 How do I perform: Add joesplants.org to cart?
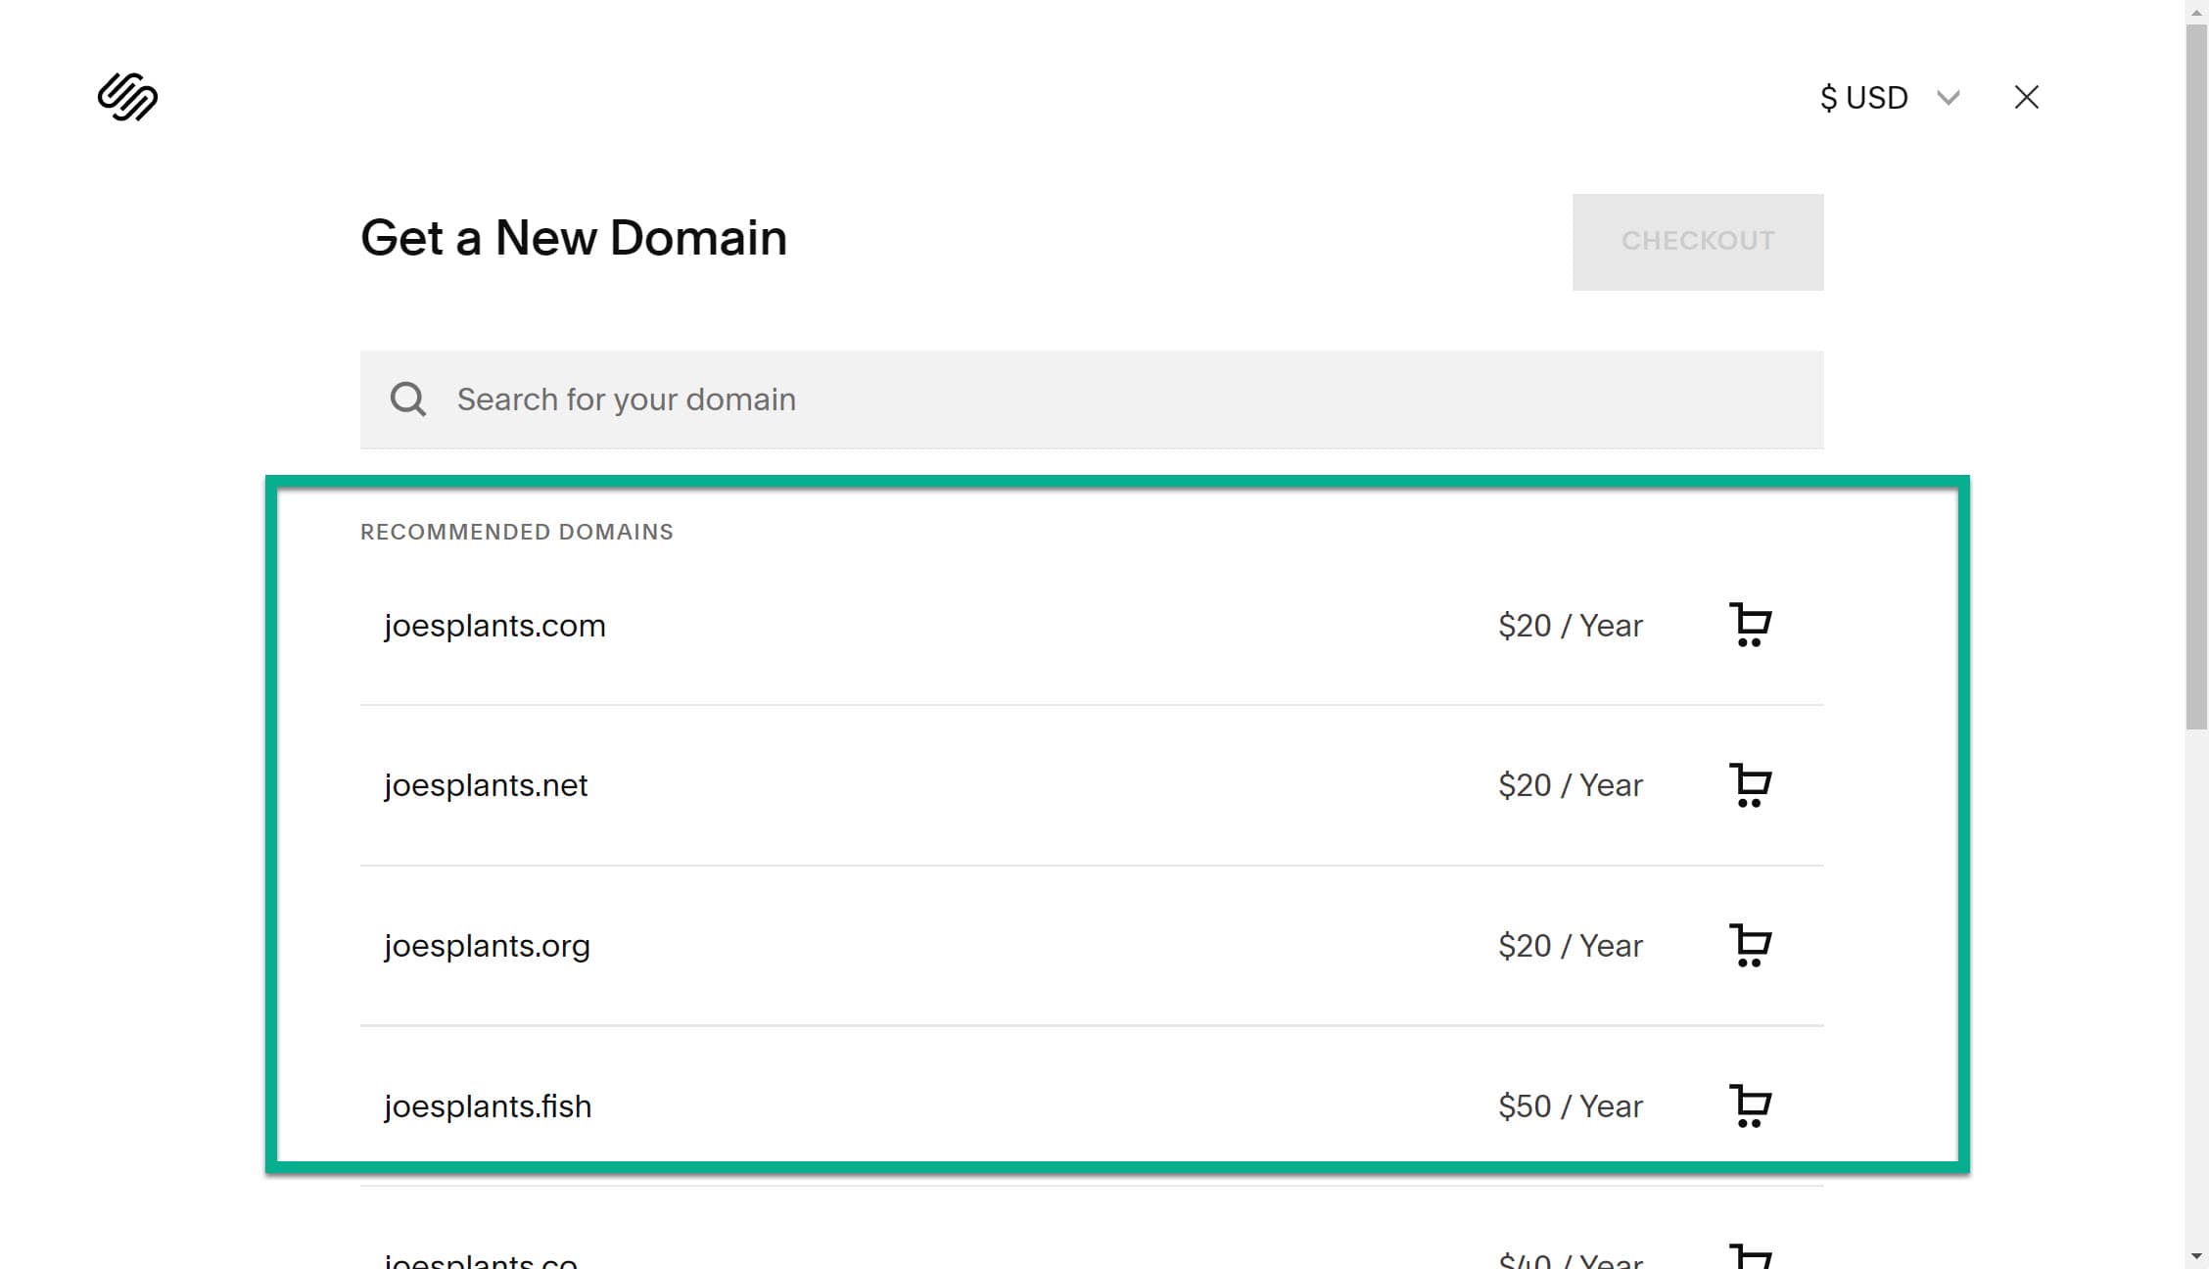[1750, 946]
